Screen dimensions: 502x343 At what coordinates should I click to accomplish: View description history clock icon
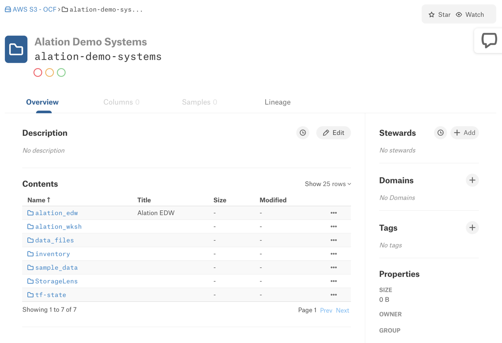303,133
